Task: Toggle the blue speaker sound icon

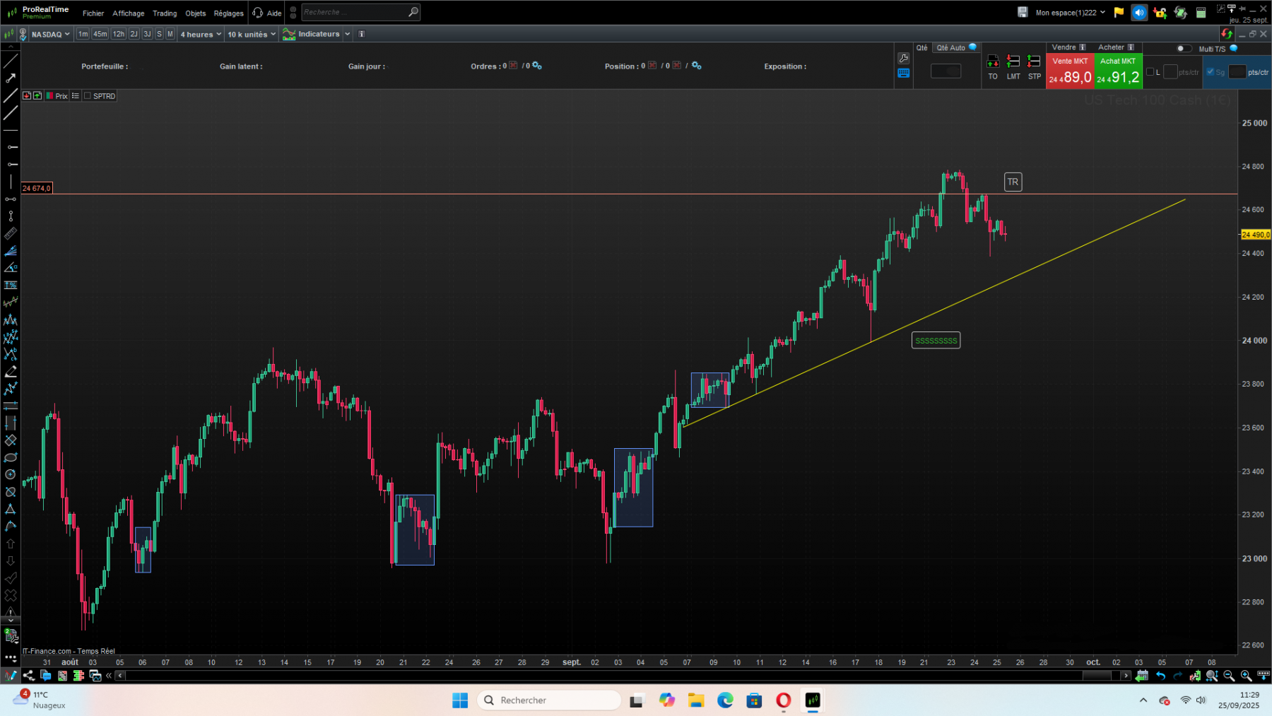Action: point(1139,12)
